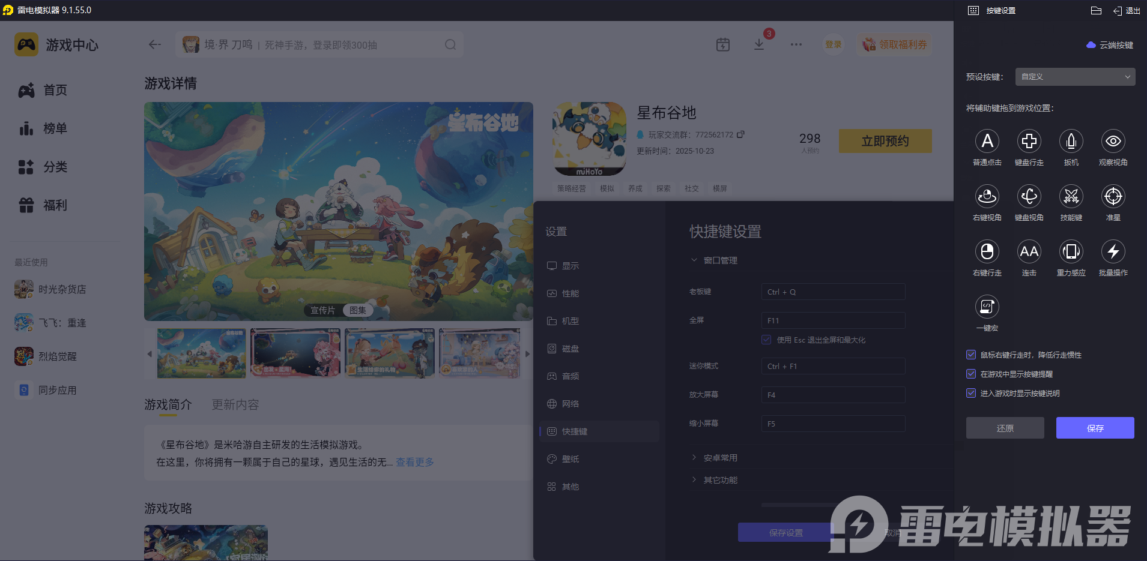Switch to the 更新内容 tab
This screenshot has width=1147, height=561.
235,404
